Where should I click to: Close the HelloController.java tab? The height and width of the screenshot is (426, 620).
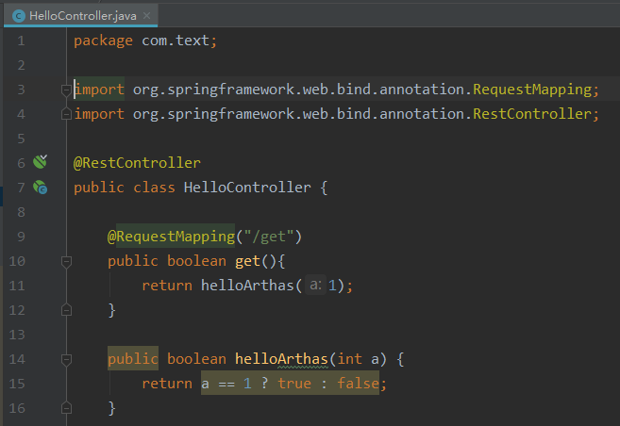point(146,15)
